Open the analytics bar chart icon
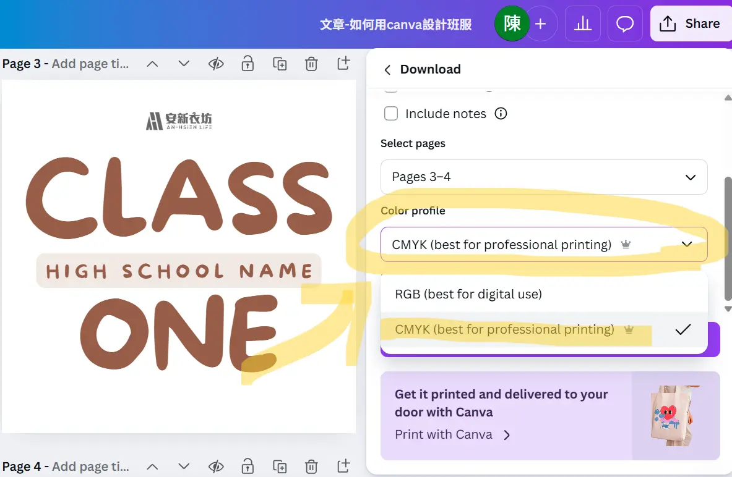The height and width of the screenshot is (477, 732). (x=582, y=24)
